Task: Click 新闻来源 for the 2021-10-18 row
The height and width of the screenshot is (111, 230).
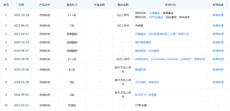Action: [218, 15]
